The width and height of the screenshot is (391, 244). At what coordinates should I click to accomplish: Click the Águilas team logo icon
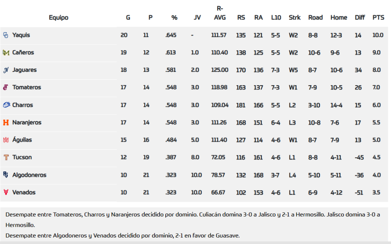coord(6,140)
